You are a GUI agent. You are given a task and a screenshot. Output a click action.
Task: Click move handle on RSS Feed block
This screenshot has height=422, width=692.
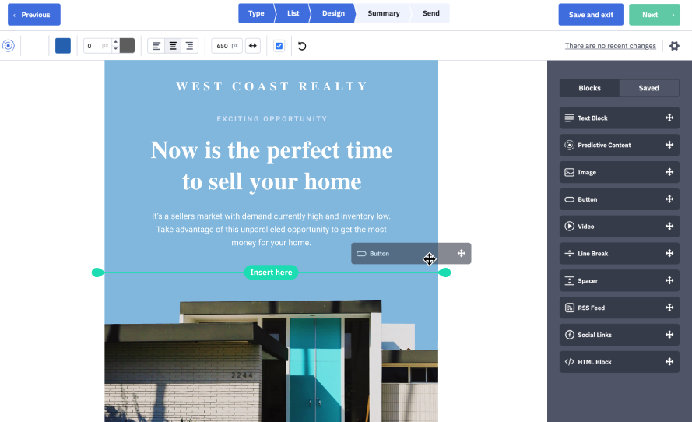pyautogui.click(x=669, y=308)
